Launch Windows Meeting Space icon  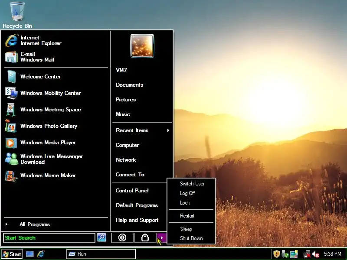(x=11, y=110)
